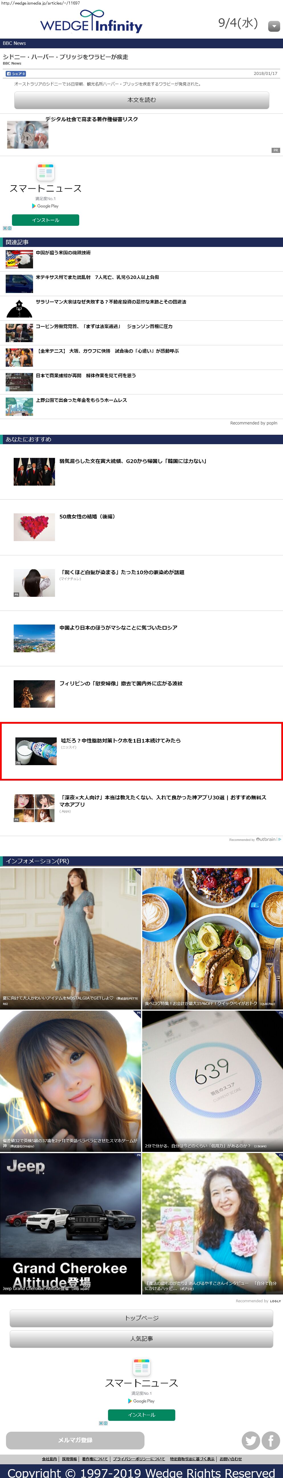Image resolution: width=283 pixels, height=1478 pixels.
Task: Open 著作権について footer link
Action: pos(94,1459)
